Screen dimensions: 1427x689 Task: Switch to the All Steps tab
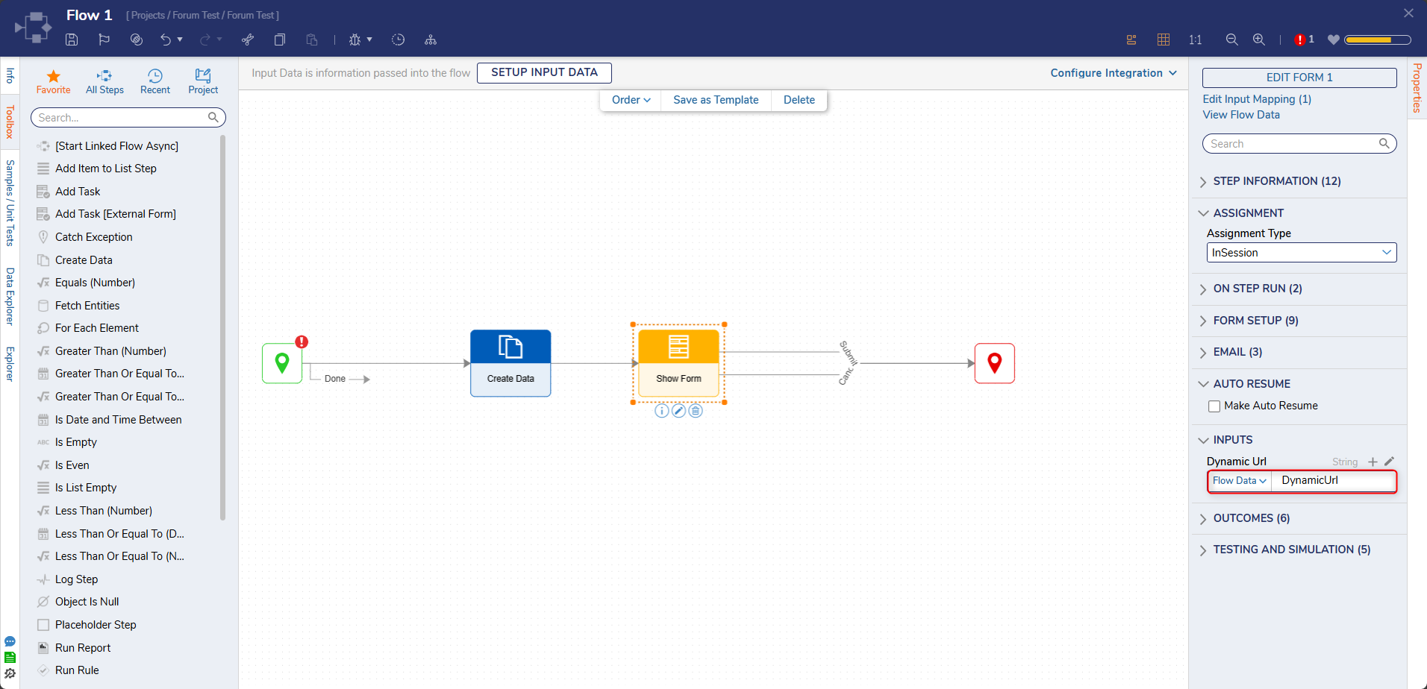[104, 81]
